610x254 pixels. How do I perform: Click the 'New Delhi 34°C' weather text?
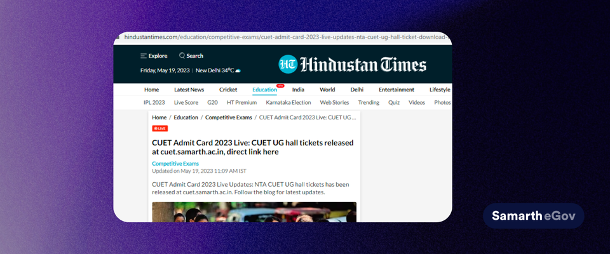(215, 70)
